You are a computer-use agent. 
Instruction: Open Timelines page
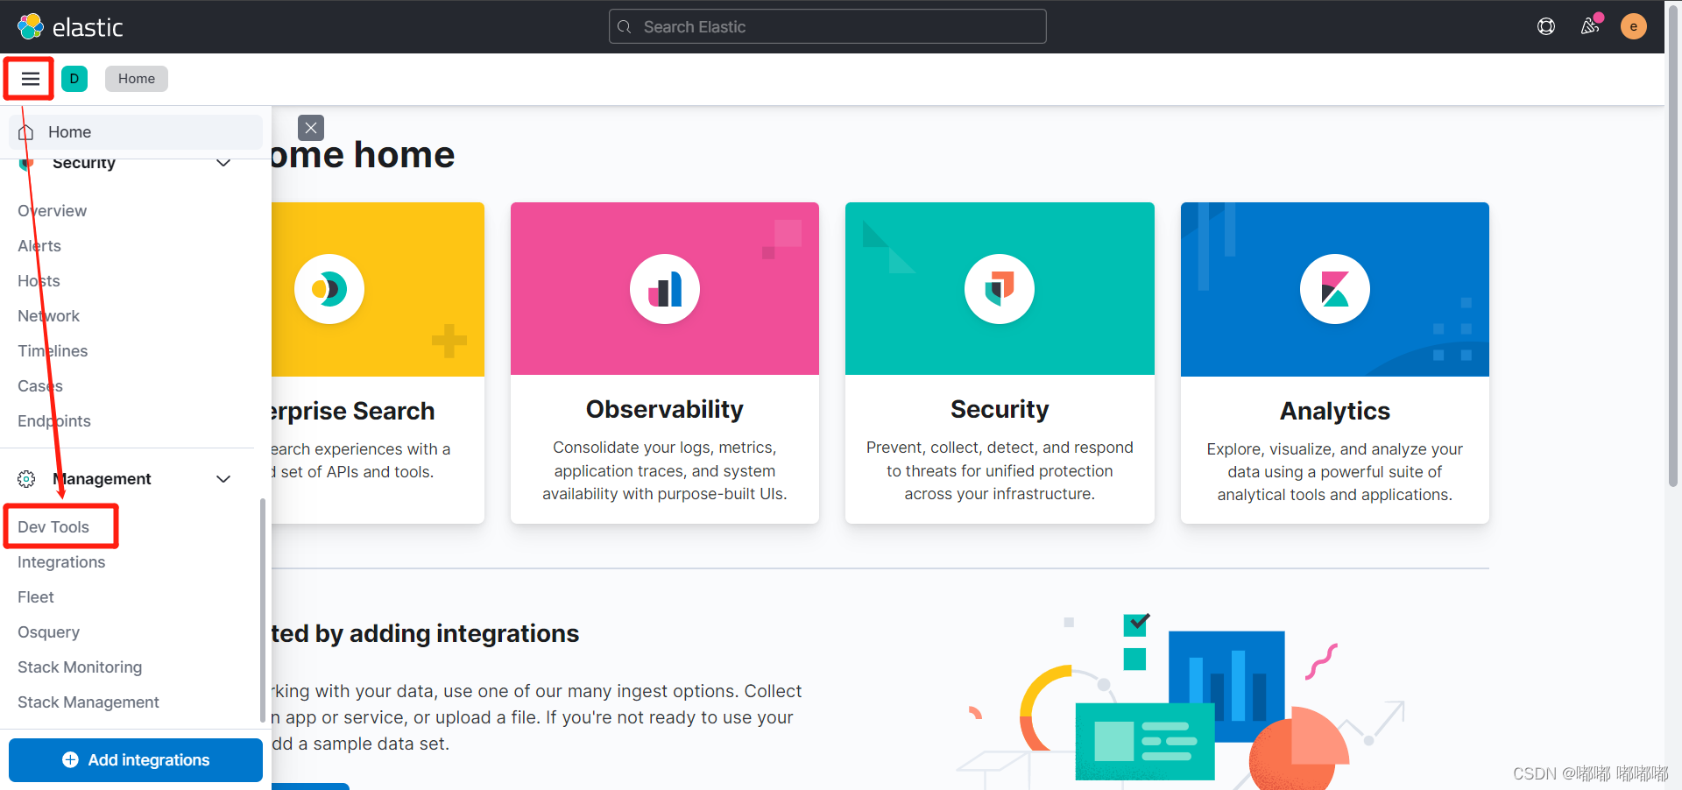tap(53, 351)
